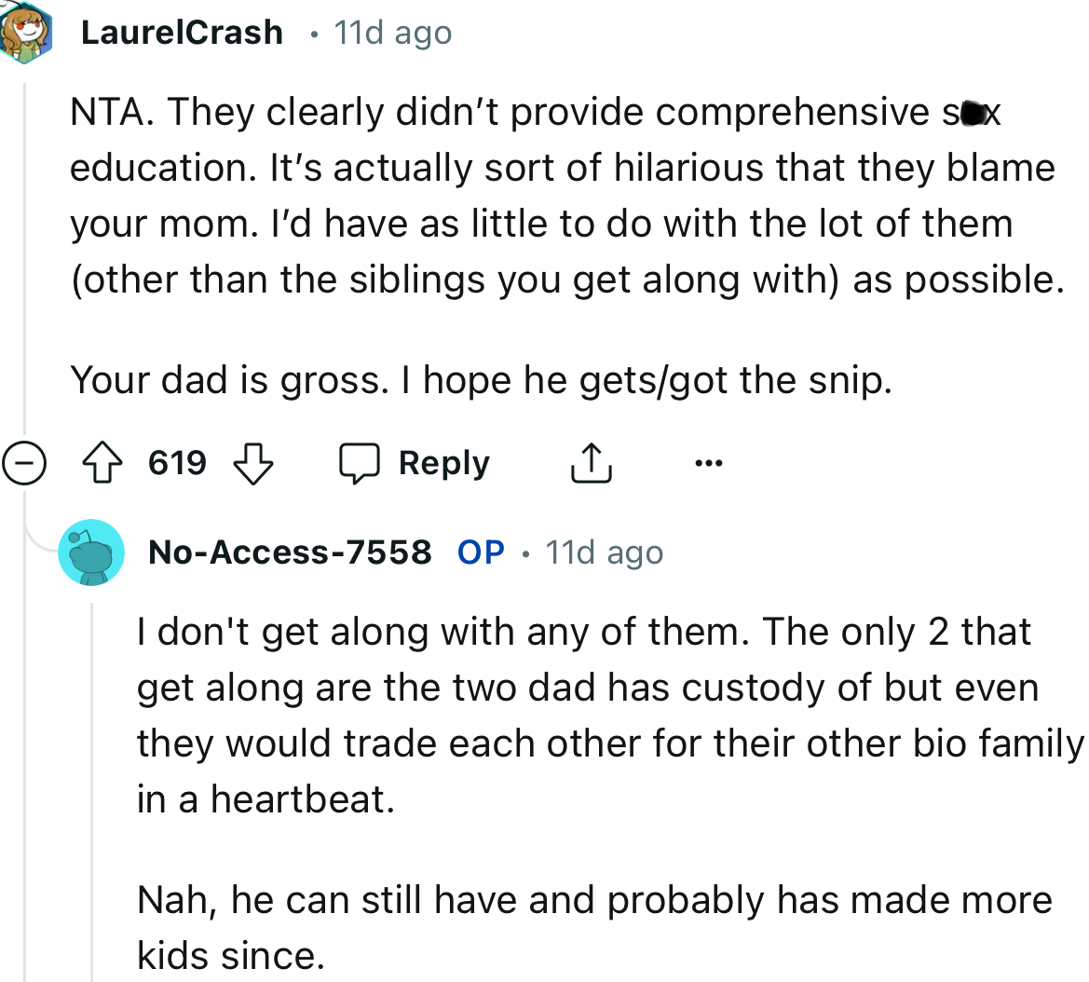Click the share icon below the comment
The width and height of the screenshot is (1089, 982).
point(589,461)
